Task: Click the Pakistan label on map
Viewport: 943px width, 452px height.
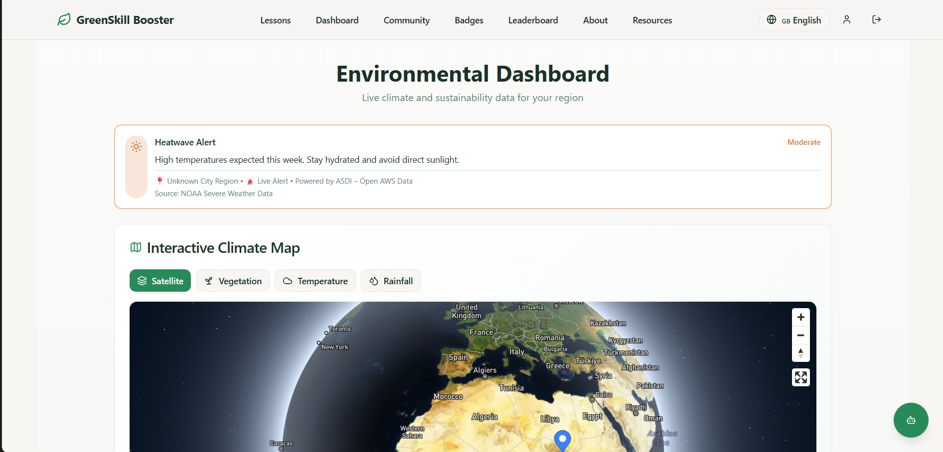Action: pos(650,386)
